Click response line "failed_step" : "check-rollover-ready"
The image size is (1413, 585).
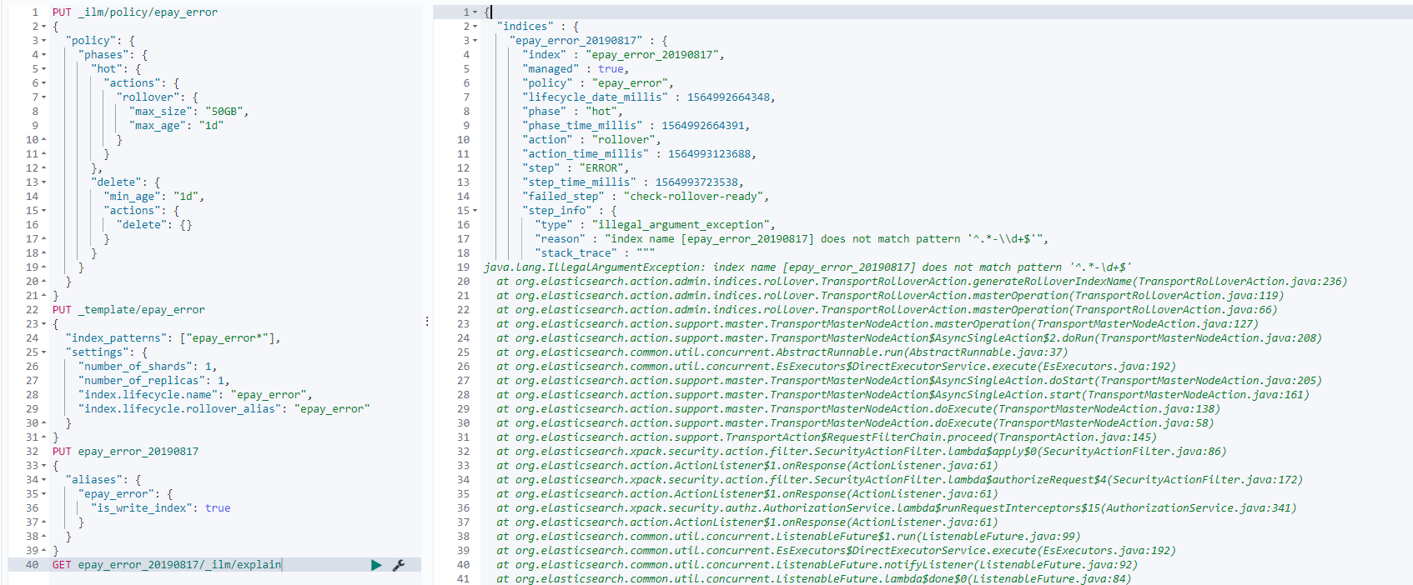point(646,197)
